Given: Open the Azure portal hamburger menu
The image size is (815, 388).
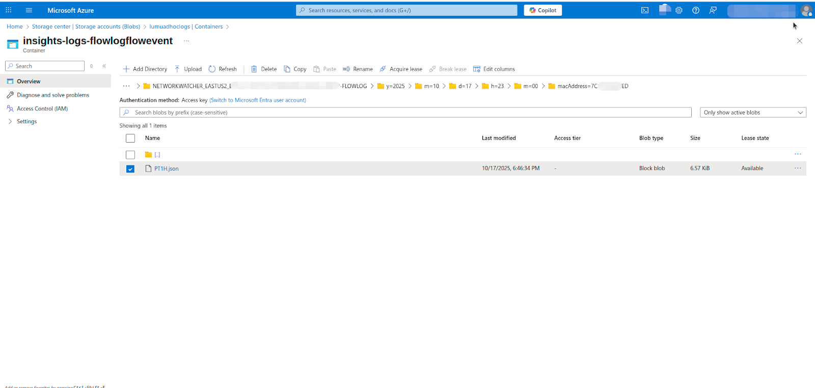Looking at the screenshot, I should [x=29, y=10].
